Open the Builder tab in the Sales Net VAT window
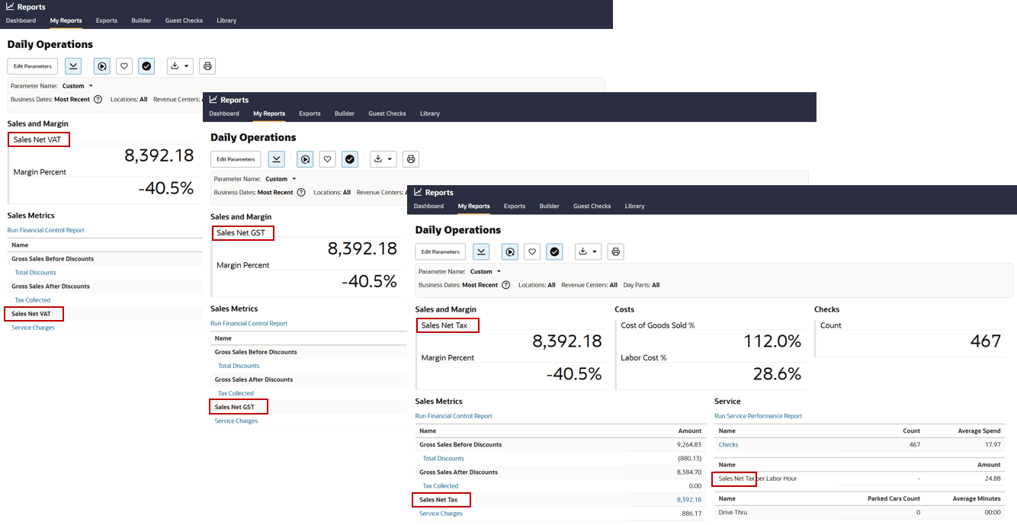The width and height of the screenshot is (1017, 525). pos(141,21)
